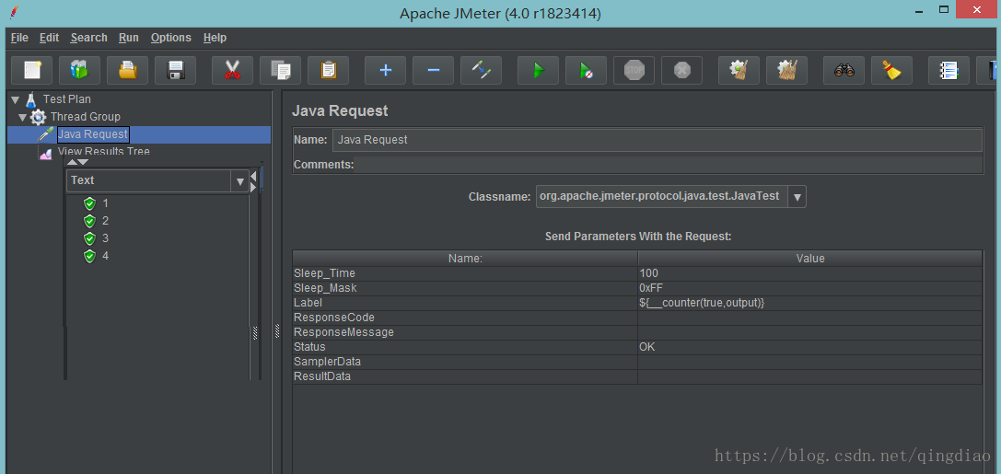Open the Text renderer dropdown
This screenshot has width=1001, height=474.
(x=240, y=181)
